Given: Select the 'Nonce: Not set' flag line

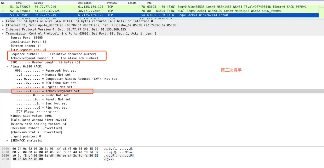Looking at the screenshot, I should point(43,75).
